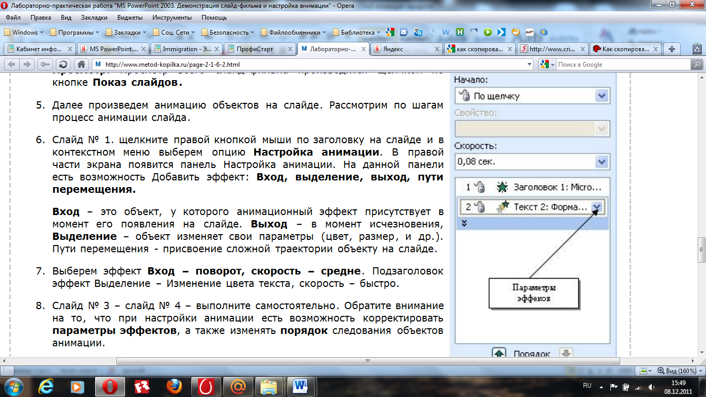Click the password wand key icon

pyautogui.click(x=44, y=65)
